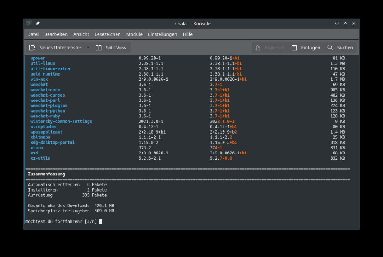Click the package name xterm

click(37, 147)
